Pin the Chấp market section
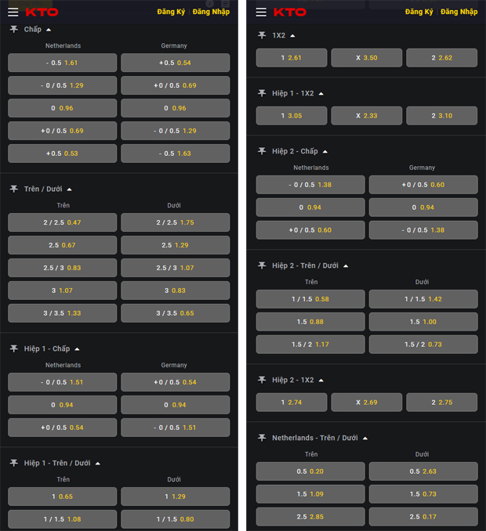The height and width of the screenshot is (531, 486). (14, 29)
